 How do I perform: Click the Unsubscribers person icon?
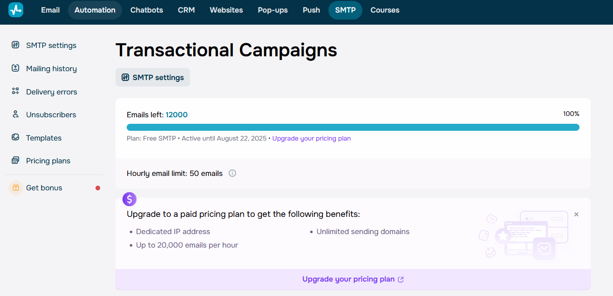(x=15, y=114)
